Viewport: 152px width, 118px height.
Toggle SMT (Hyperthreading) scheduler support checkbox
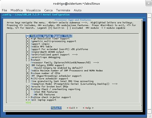28,76
